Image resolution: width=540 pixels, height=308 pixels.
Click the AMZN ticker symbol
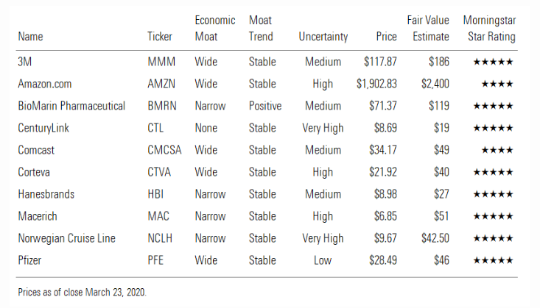coord(161,85)
